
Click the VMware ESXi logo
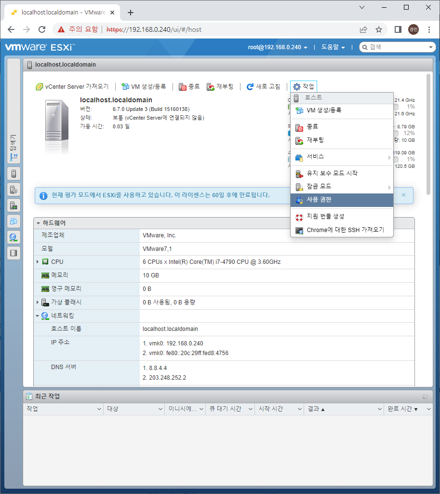click(40, 47)
